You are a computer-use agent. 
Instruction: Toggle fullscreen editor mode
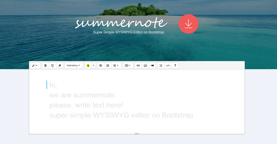pyautogui.click(x=161, y=65)
